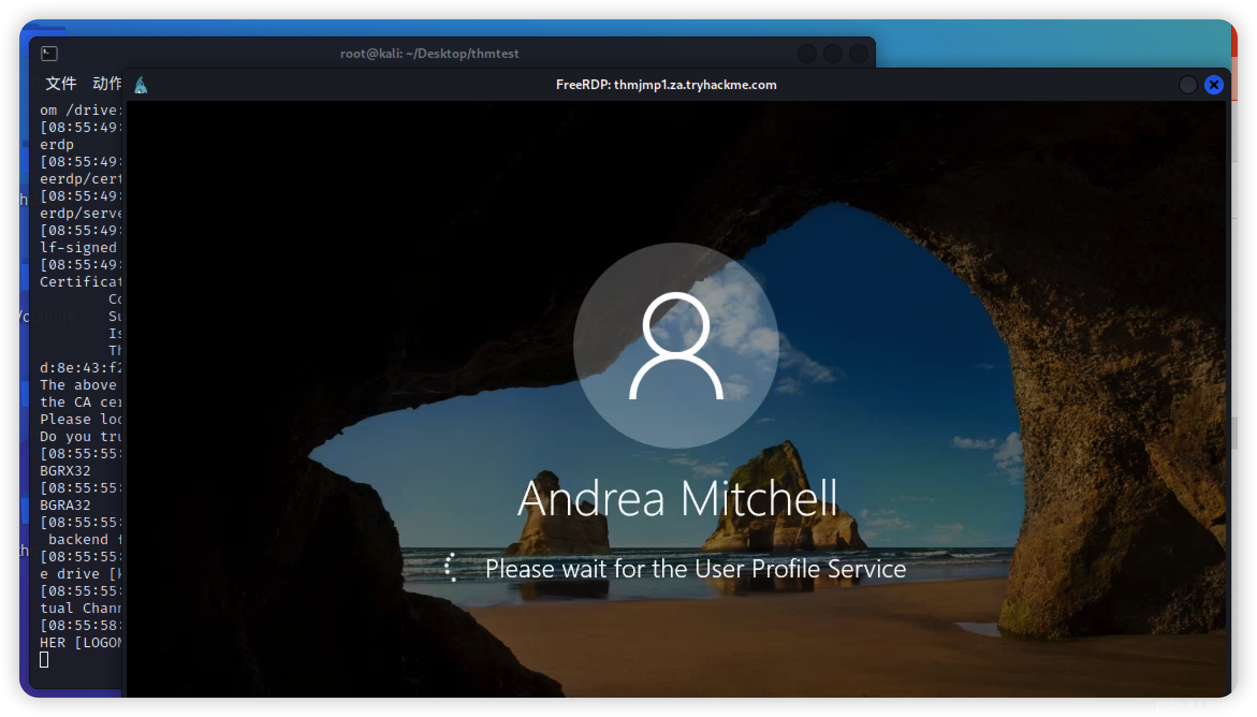Click the om /drive: terminal line
The width and height of the screenshot is (1257, 717).
coord(81,110)
